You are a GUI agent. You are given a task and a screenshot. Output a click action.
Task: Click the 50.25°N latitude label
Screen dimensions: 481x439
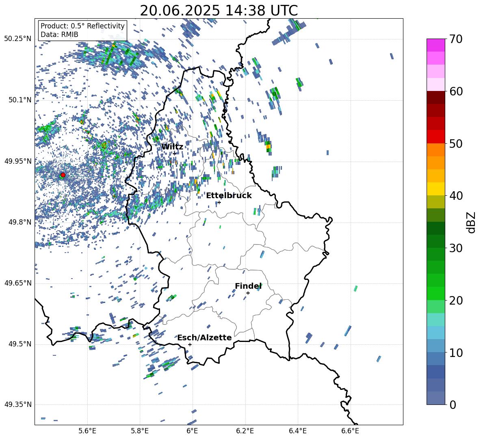click(x=18, y=39)
